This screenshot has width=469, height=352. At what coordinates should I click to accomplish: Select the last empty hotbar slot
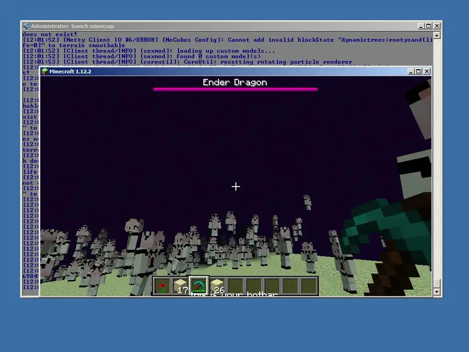[x=309, y=286]
